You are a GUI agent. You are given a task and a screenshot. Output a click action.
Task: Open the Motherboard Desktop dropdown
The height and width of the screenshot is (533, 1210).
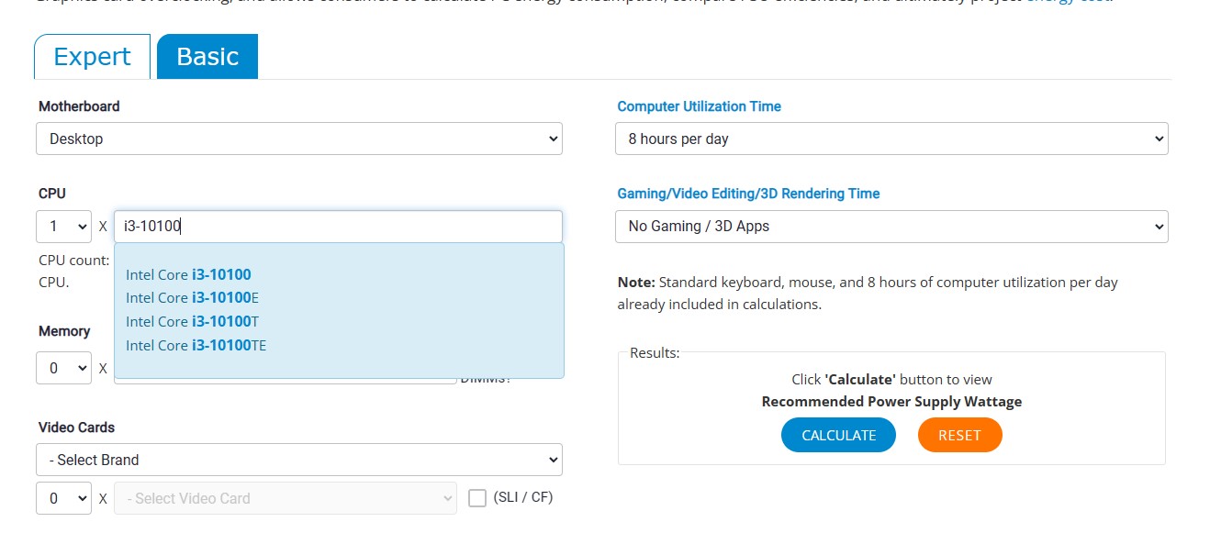[299, 139]
